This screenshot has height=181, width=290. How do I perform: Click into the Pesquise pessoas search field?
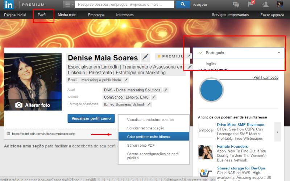point(125,4)
